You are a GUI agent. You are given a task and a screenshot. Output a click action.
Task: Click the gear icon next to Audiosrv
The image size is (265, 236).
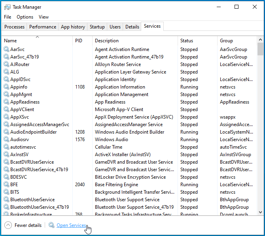click(x=6, y=140)
